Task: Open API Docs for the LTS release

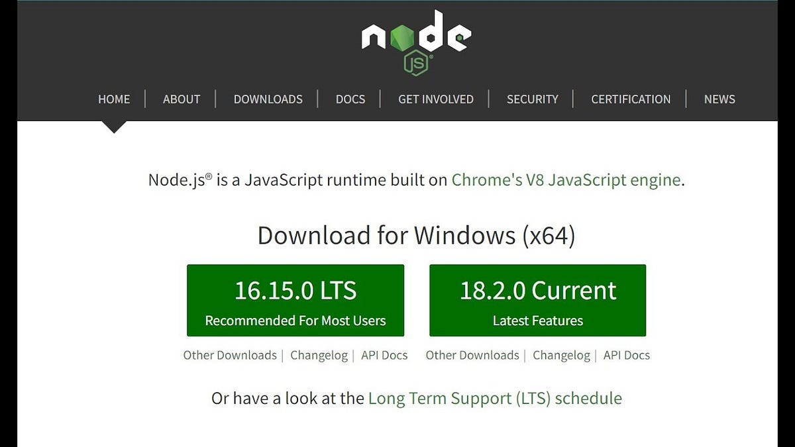Action: tap(384, 355)
